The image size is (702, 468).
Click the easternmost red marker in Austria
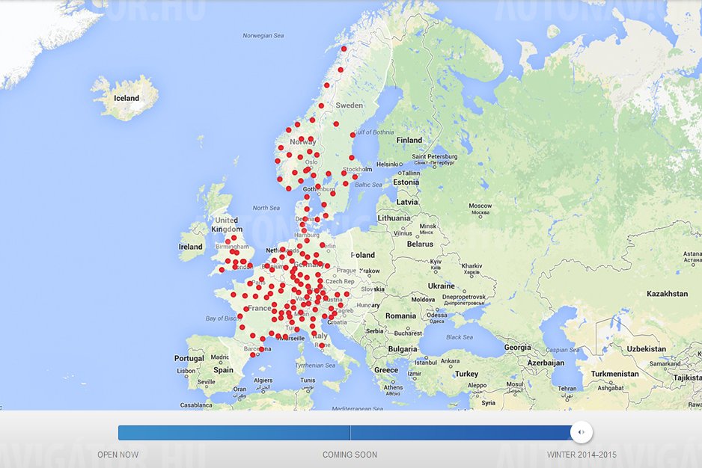click(347, 294)
